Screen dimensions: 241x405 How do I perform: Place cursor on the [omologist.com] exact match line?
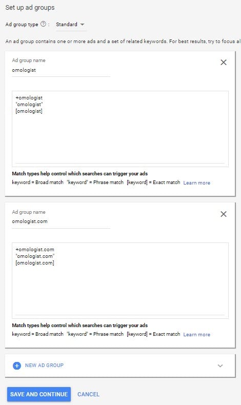[x=35, y=263]
